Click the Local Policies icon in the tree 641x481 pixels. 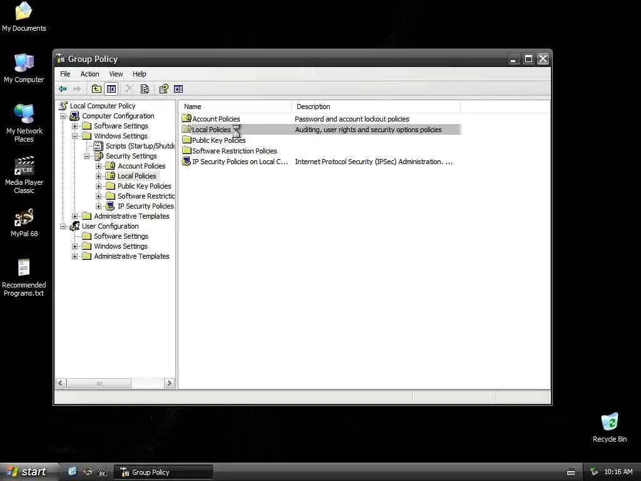click(110, 176)
